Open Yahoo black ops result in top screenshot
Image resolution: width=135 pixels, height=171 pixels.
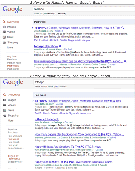(79, 61)
